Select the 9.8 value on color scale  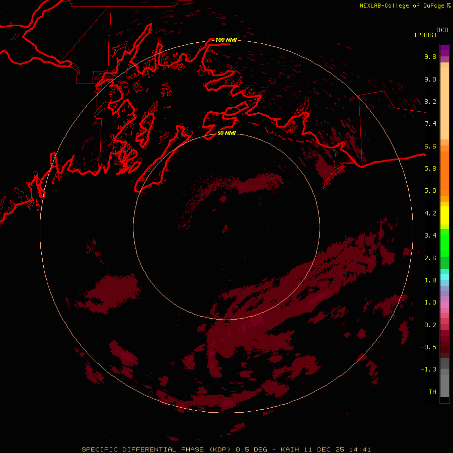pos(430,56)
